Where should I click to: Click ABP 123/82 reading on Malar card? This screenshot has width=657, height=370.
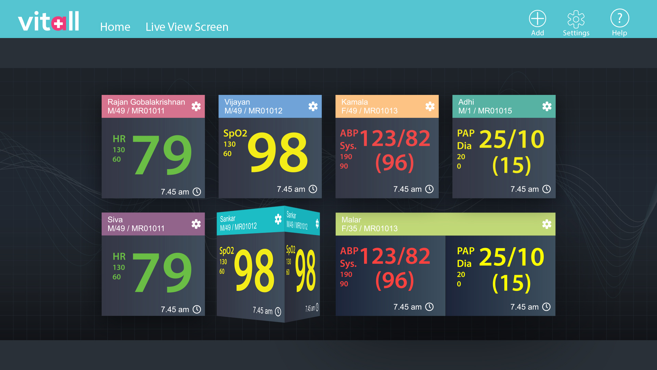coord(395,256)
